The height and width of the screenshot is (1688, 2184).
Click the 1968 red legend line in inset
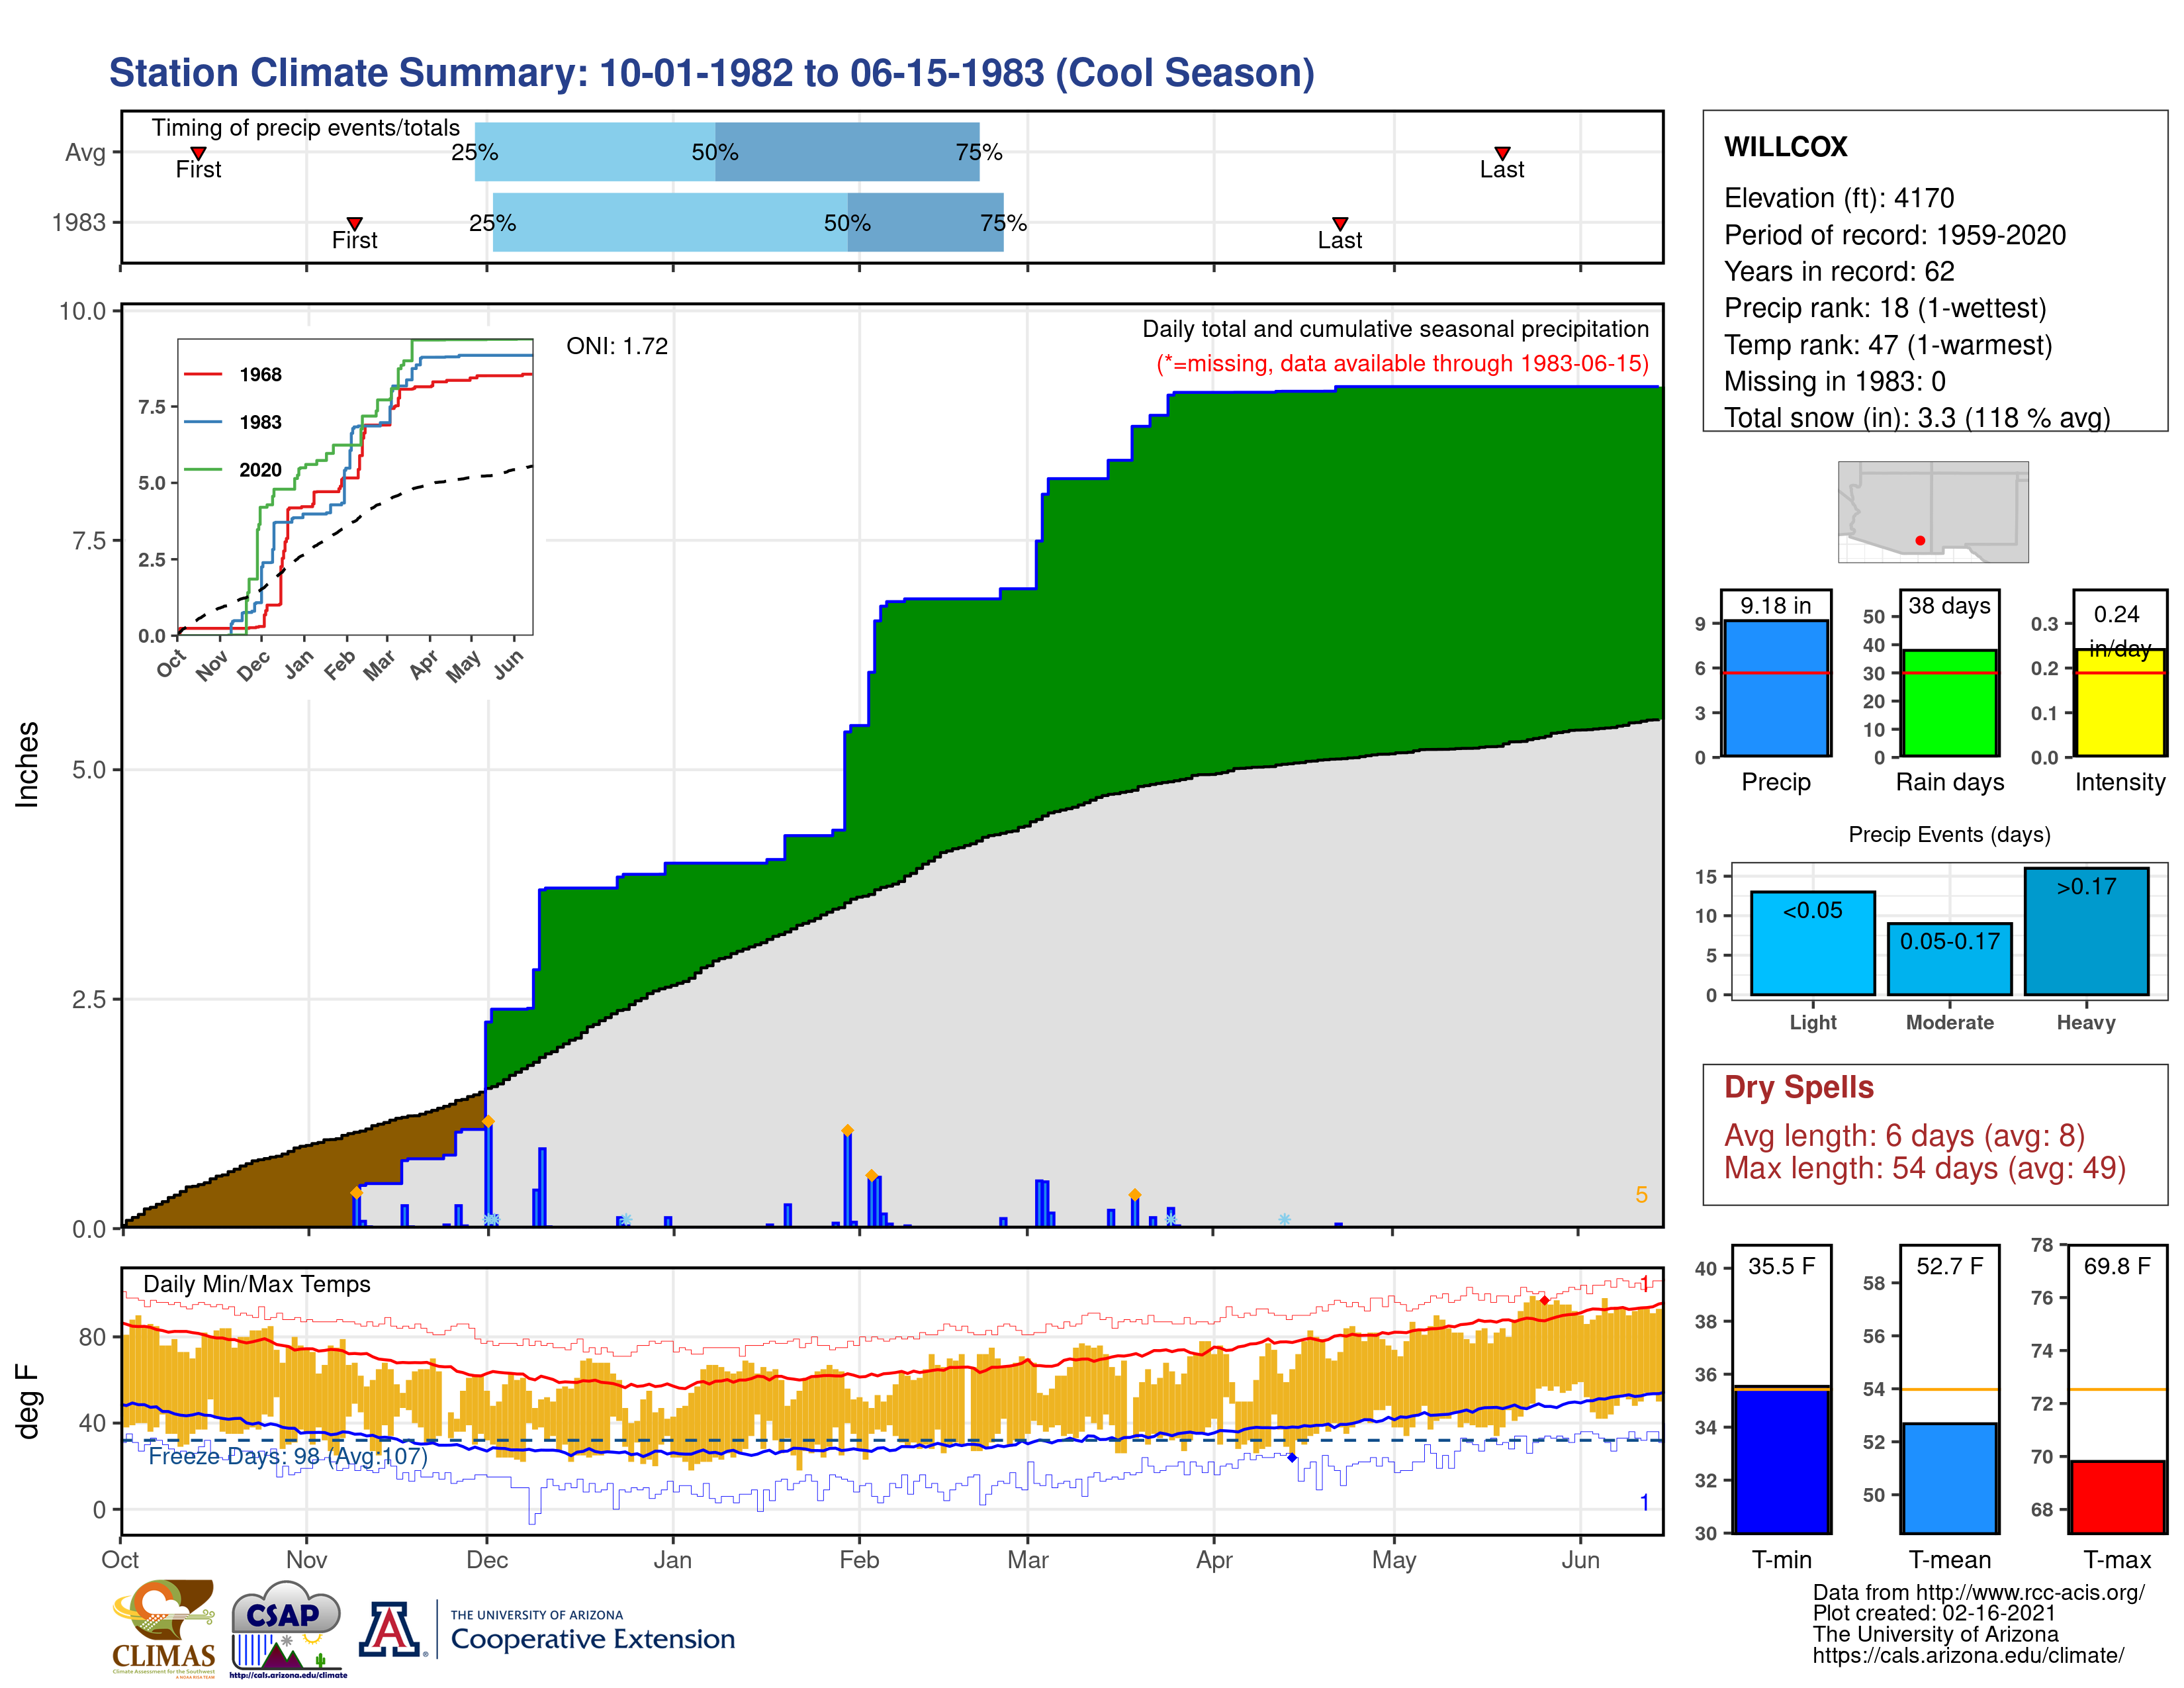coord(203,374)
